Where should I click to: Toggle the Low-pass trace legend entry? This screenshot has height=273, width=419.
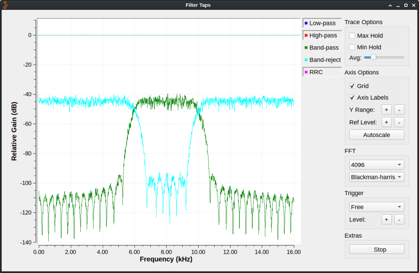point(322,23)
